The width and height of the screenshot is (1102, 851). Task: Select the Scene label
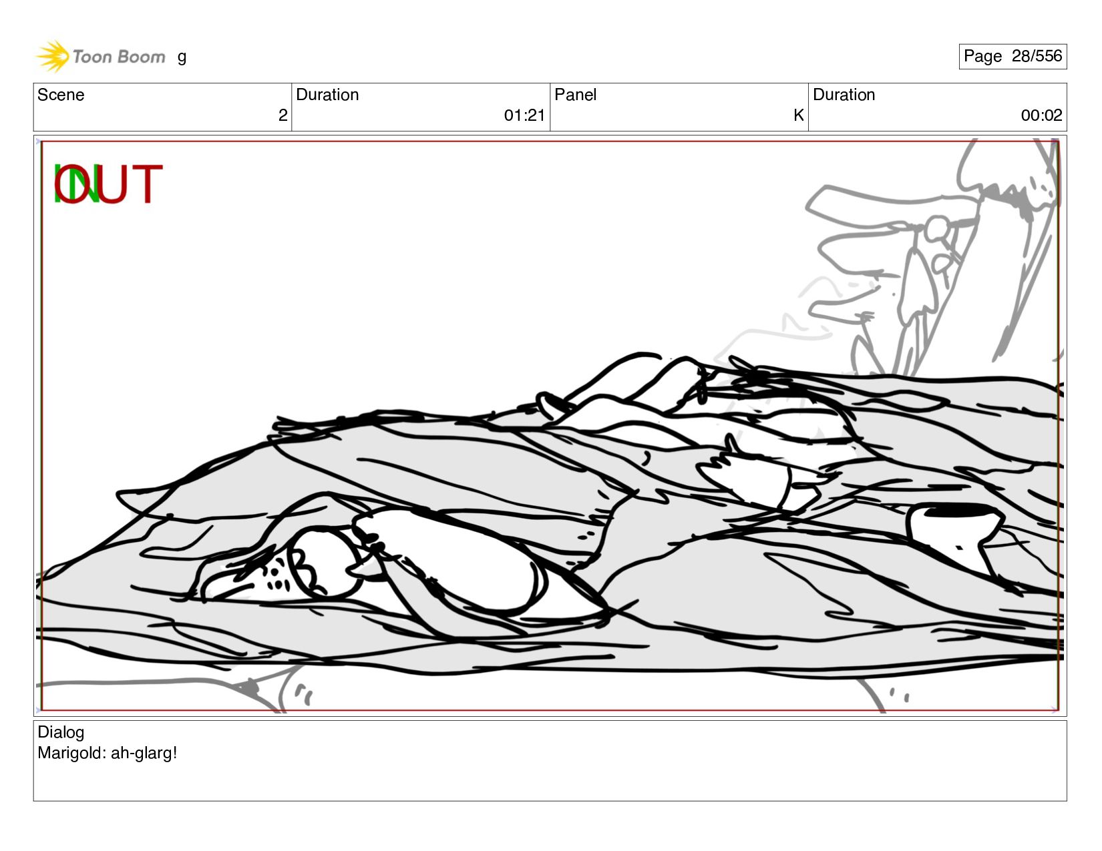click(x=61, y=95)
